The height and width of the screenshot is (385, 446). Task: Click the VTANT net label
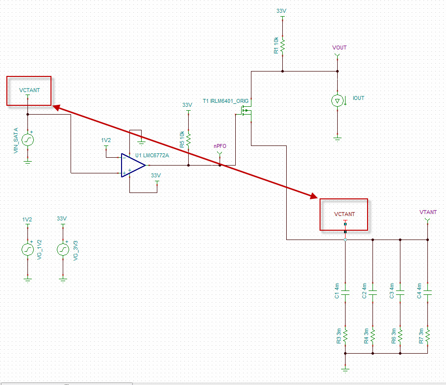point(427,213)
